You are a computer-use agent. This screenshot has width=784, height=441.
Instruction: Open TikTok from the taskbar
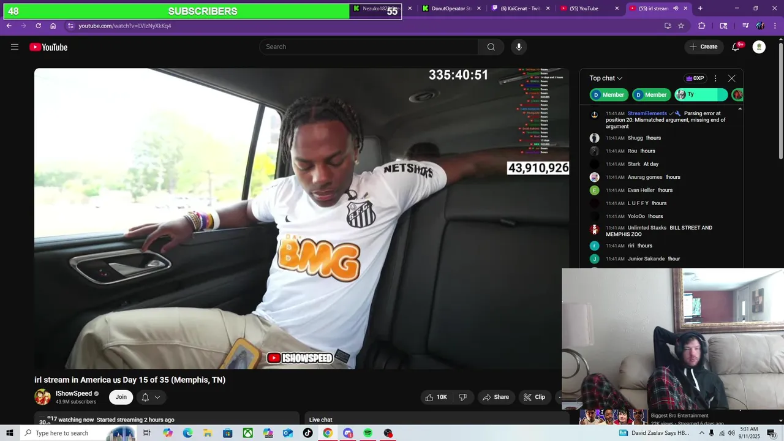coord(307,433)
